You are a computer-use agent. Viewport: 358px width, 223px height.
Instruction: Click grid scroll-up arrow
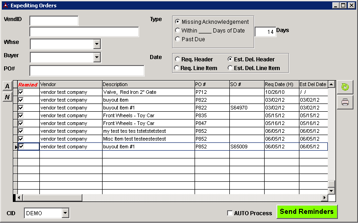(x=331, y=85)
